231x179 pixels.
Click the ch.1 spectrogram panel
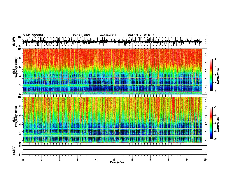(x=112, y=71)
